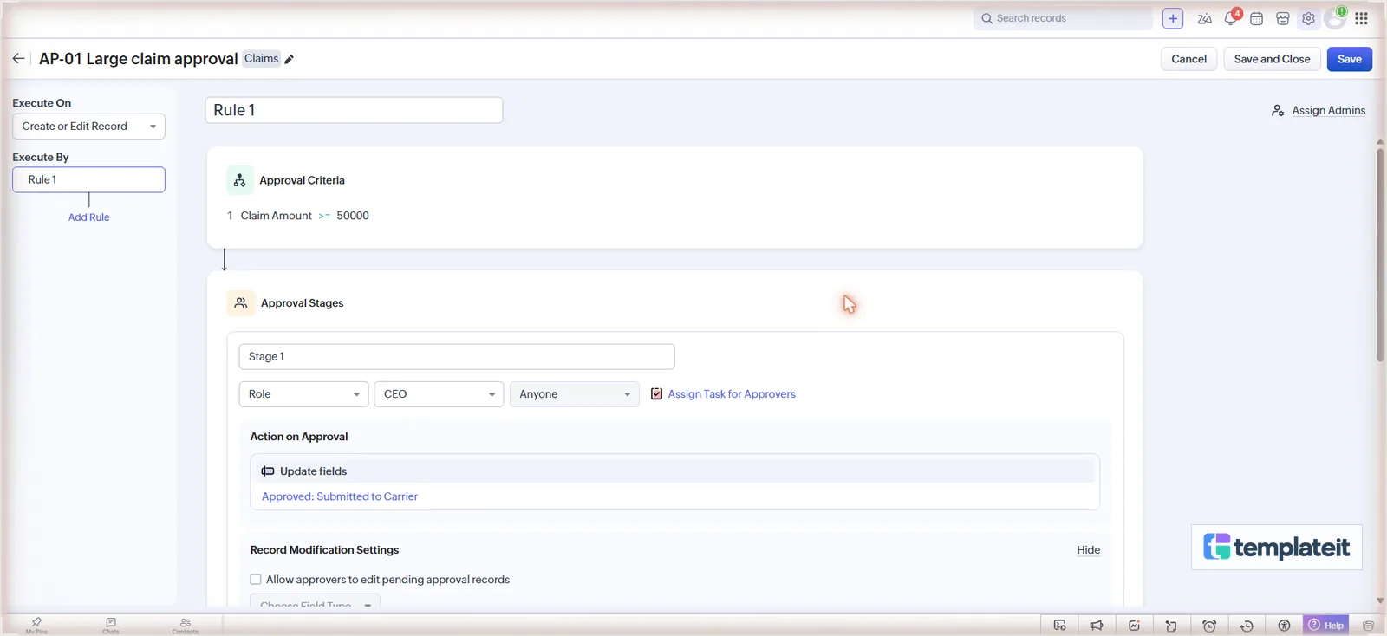Open the accessibility icon in the bottom bar
The height and width of the screenshot is (636, 1387).
(1284, 626)
